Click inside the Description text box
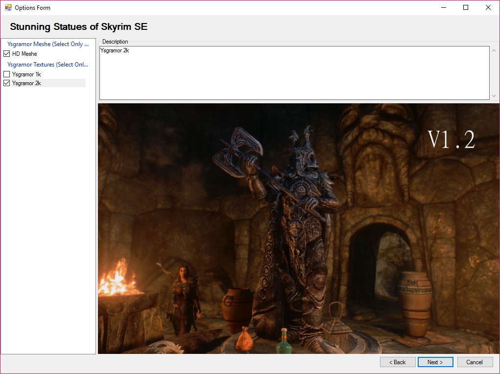The image size is (500, 374). pos(294,73)
